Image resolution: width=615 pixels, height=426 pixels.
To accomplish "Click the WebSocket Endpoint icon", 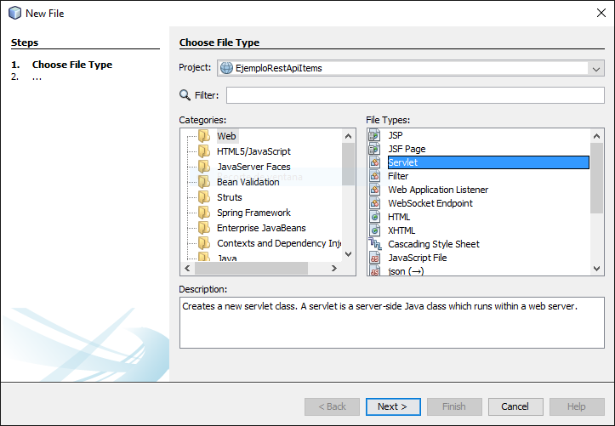I will click(x=374, y=203).
